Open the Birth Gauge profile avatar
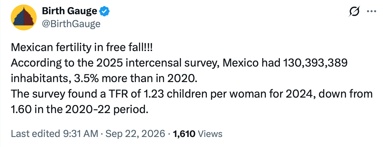This screenshot has width=383, height=147. click(24, 17)
